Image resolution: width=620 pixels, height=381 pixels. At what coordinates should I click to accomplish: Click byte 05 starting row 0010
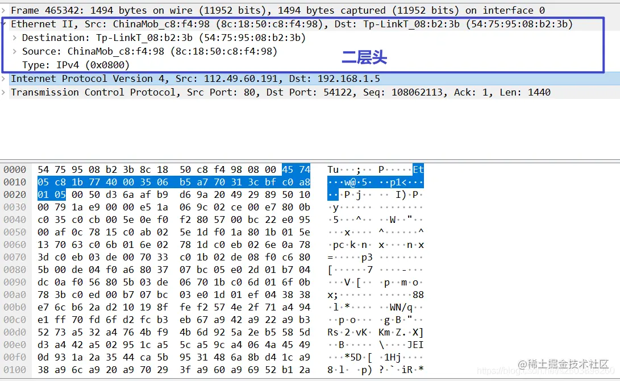pos(43,183)
